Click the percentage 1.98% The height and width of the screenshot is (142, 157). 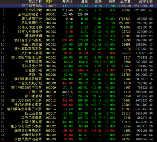pos(111,70)
